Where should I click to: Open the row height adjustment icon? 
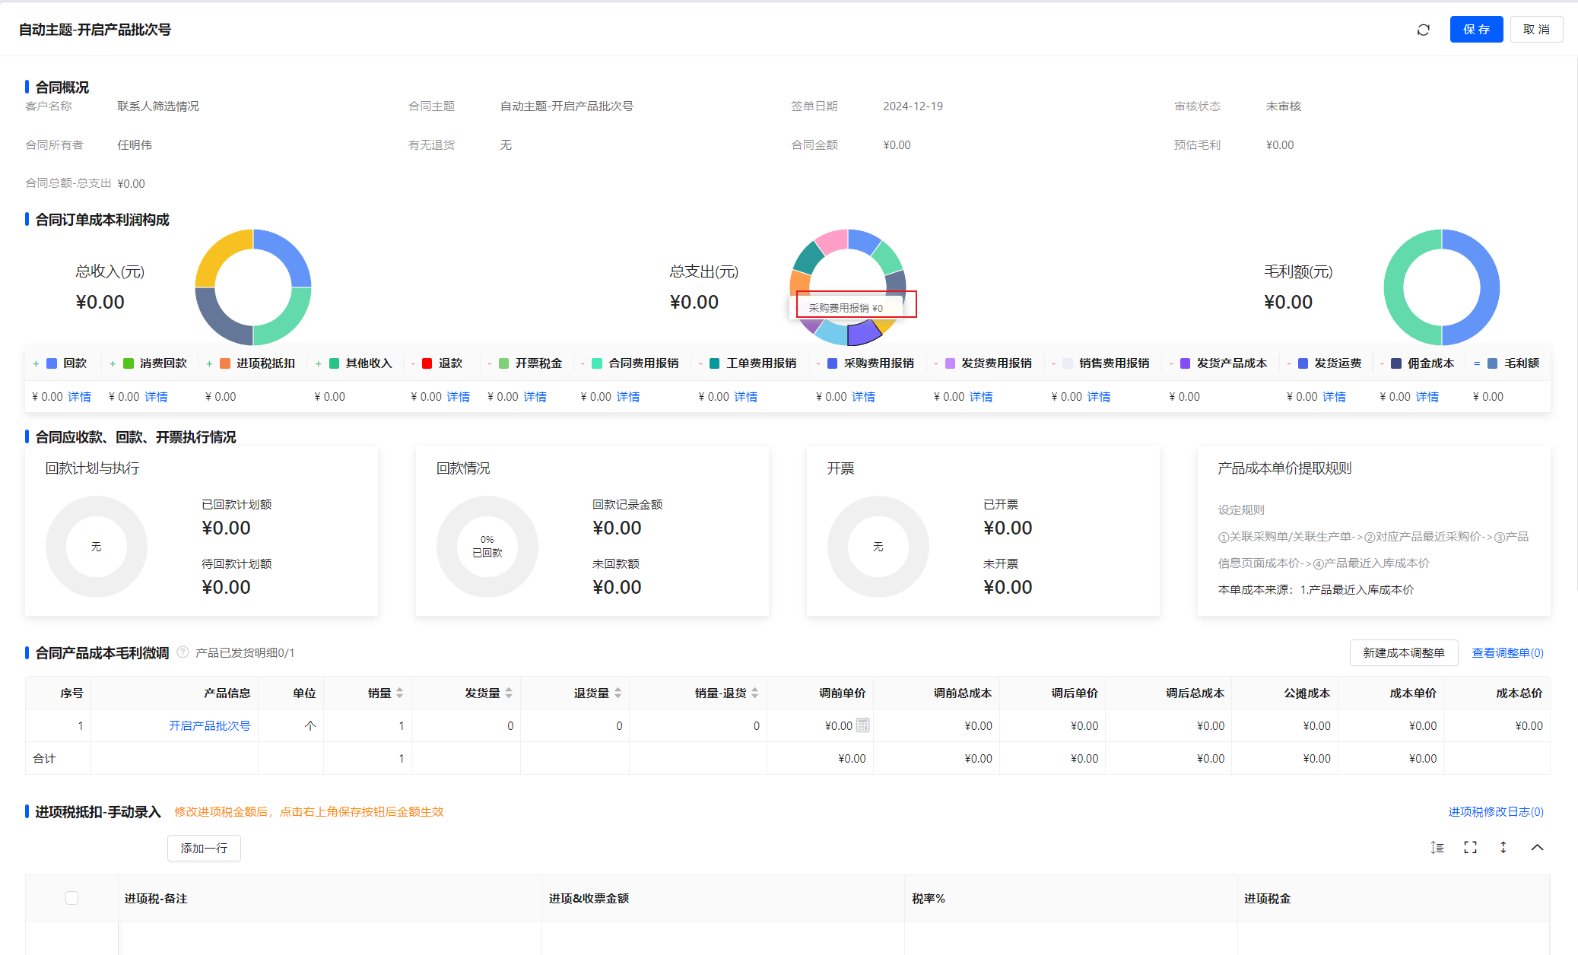(x=1437, y=847)
